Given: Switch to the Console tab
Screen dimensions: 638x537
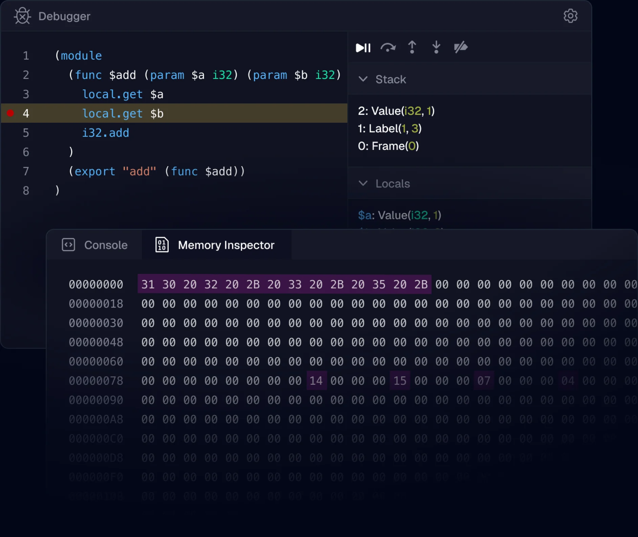Looking at the screenshot, I should pyautogui.click(x=106, y=245).
